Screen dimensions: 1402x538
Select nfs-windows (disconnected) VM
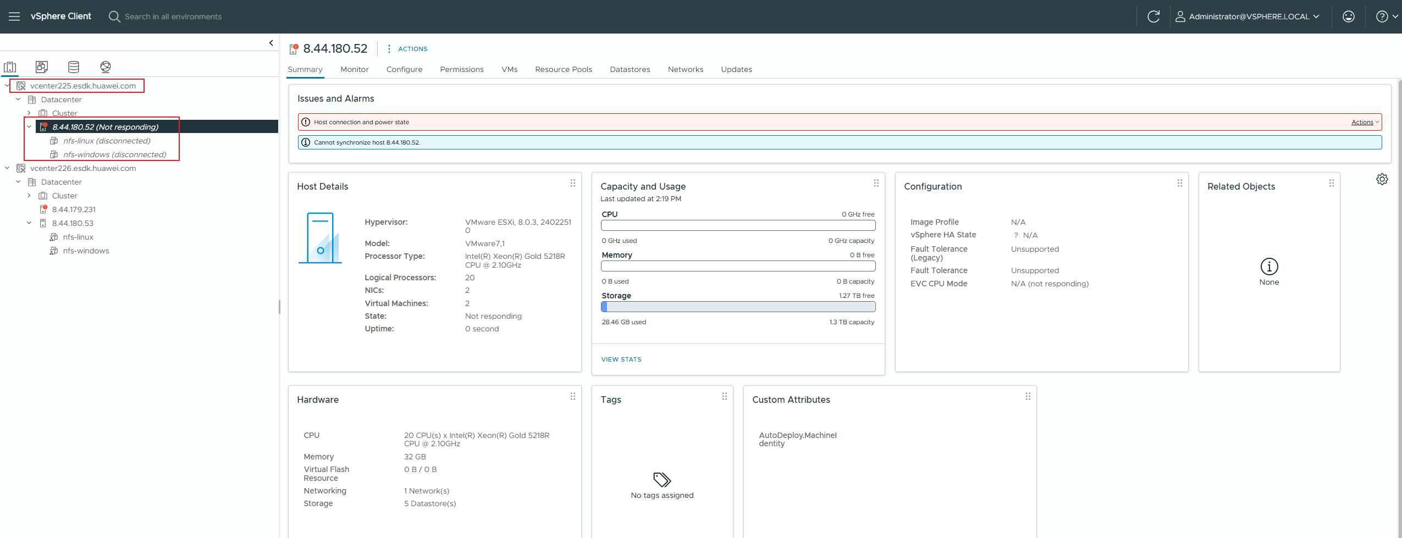(x=114, y=154)
